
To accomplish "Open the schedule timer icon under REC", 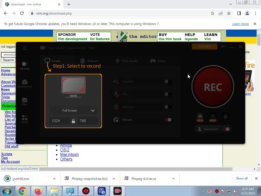I will pyautogui.click(x=226, y=116).
